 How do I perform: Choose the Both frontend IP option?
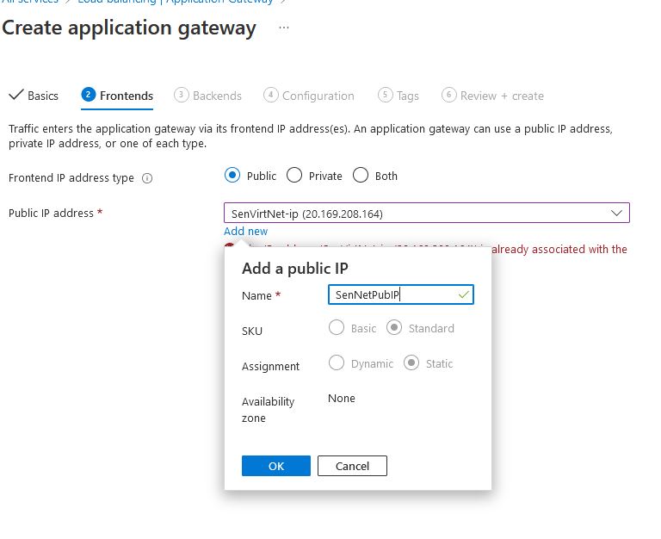point(361,176)
